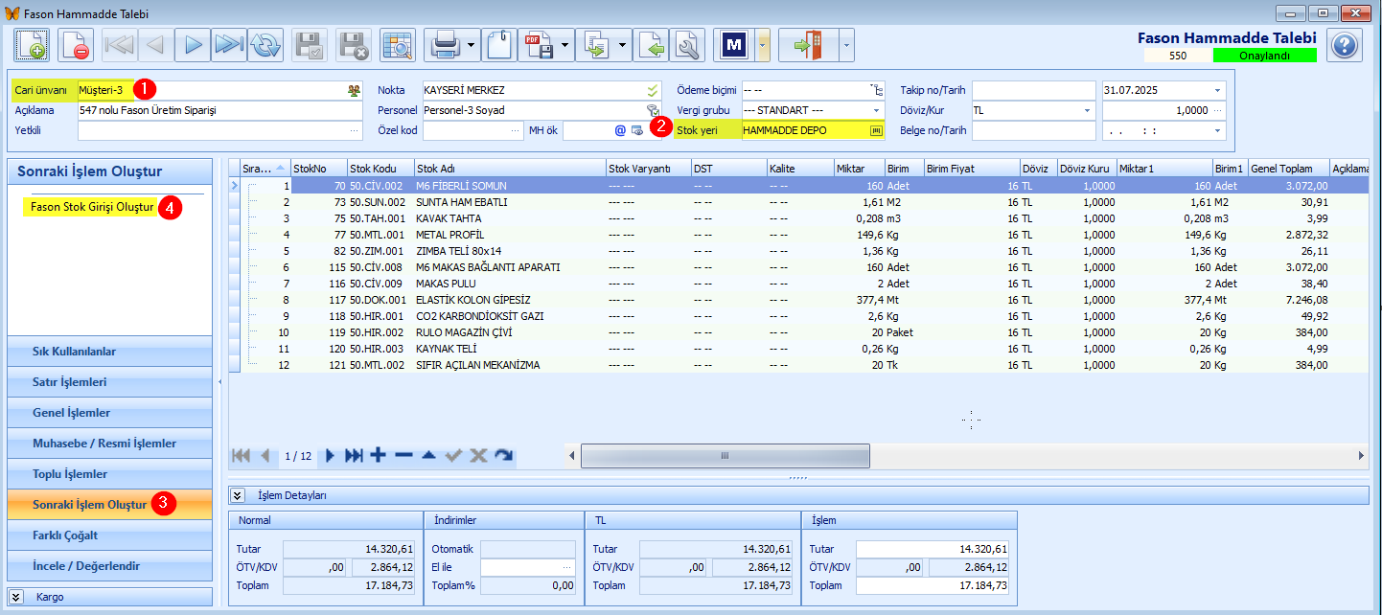This screenshot has height=615, width=1382.
Task: Click the delete record icon with red minus
Action: tap(75, 44)
